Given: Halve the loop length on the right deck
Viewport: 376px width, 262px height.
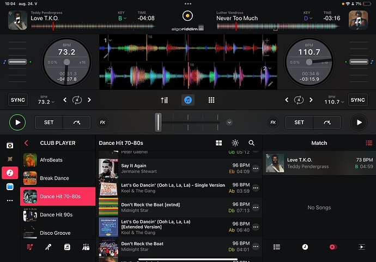Looking at the screenshot, I should click(x=287, y=100).
